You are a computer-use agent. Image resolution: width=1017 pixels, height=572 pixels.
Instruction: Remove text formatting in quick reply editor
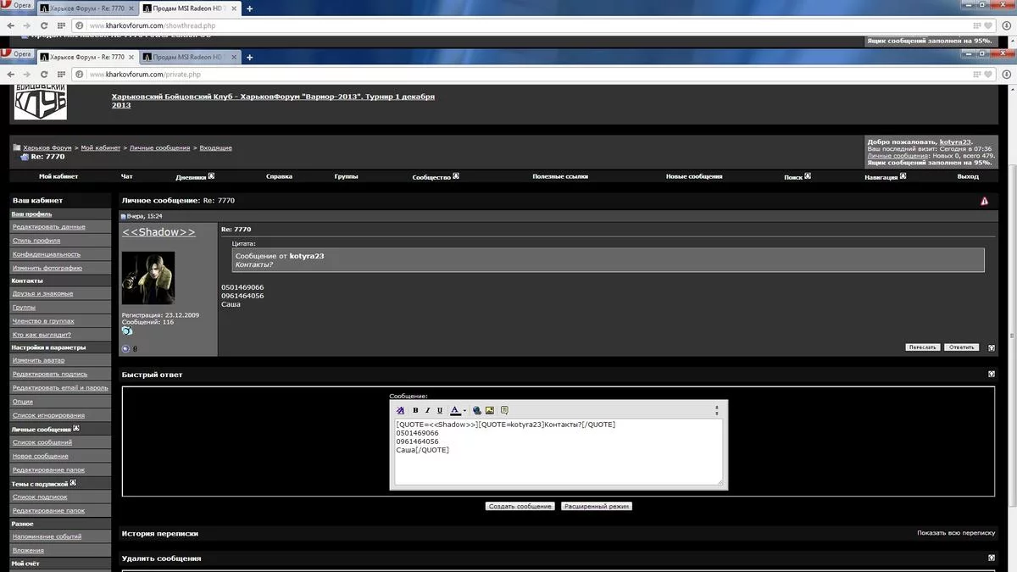[401, 410]
